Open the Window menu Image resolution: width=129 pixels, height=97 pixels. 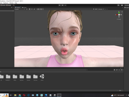(x=11, y=3)
